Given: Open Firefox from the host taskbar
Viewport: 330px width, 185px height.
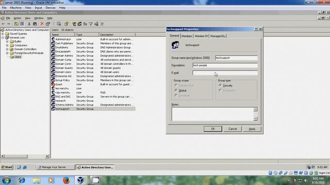Looking at the screenshot, I should click(66, 180).
